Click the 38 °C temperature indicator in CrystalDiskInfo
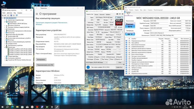 pyautogui.click(x=130, y=34)
